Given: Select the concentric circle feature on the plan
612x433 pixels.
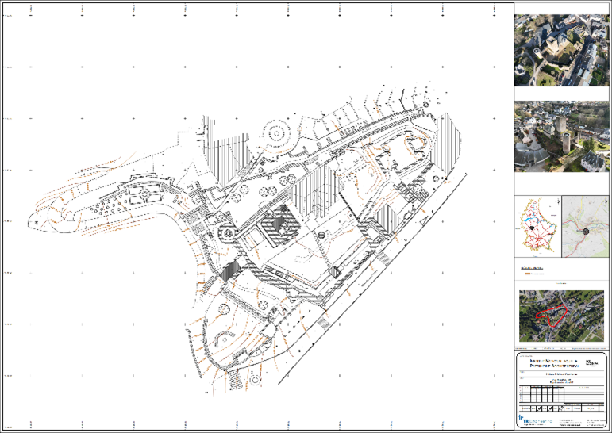Looking at the screenshot, I should [278, 132].
